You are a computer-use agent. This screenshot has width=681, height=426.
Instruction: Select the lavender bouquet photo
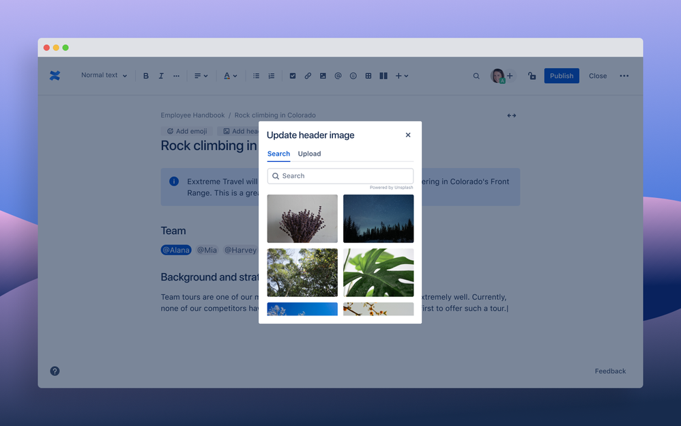click(302, 218)
